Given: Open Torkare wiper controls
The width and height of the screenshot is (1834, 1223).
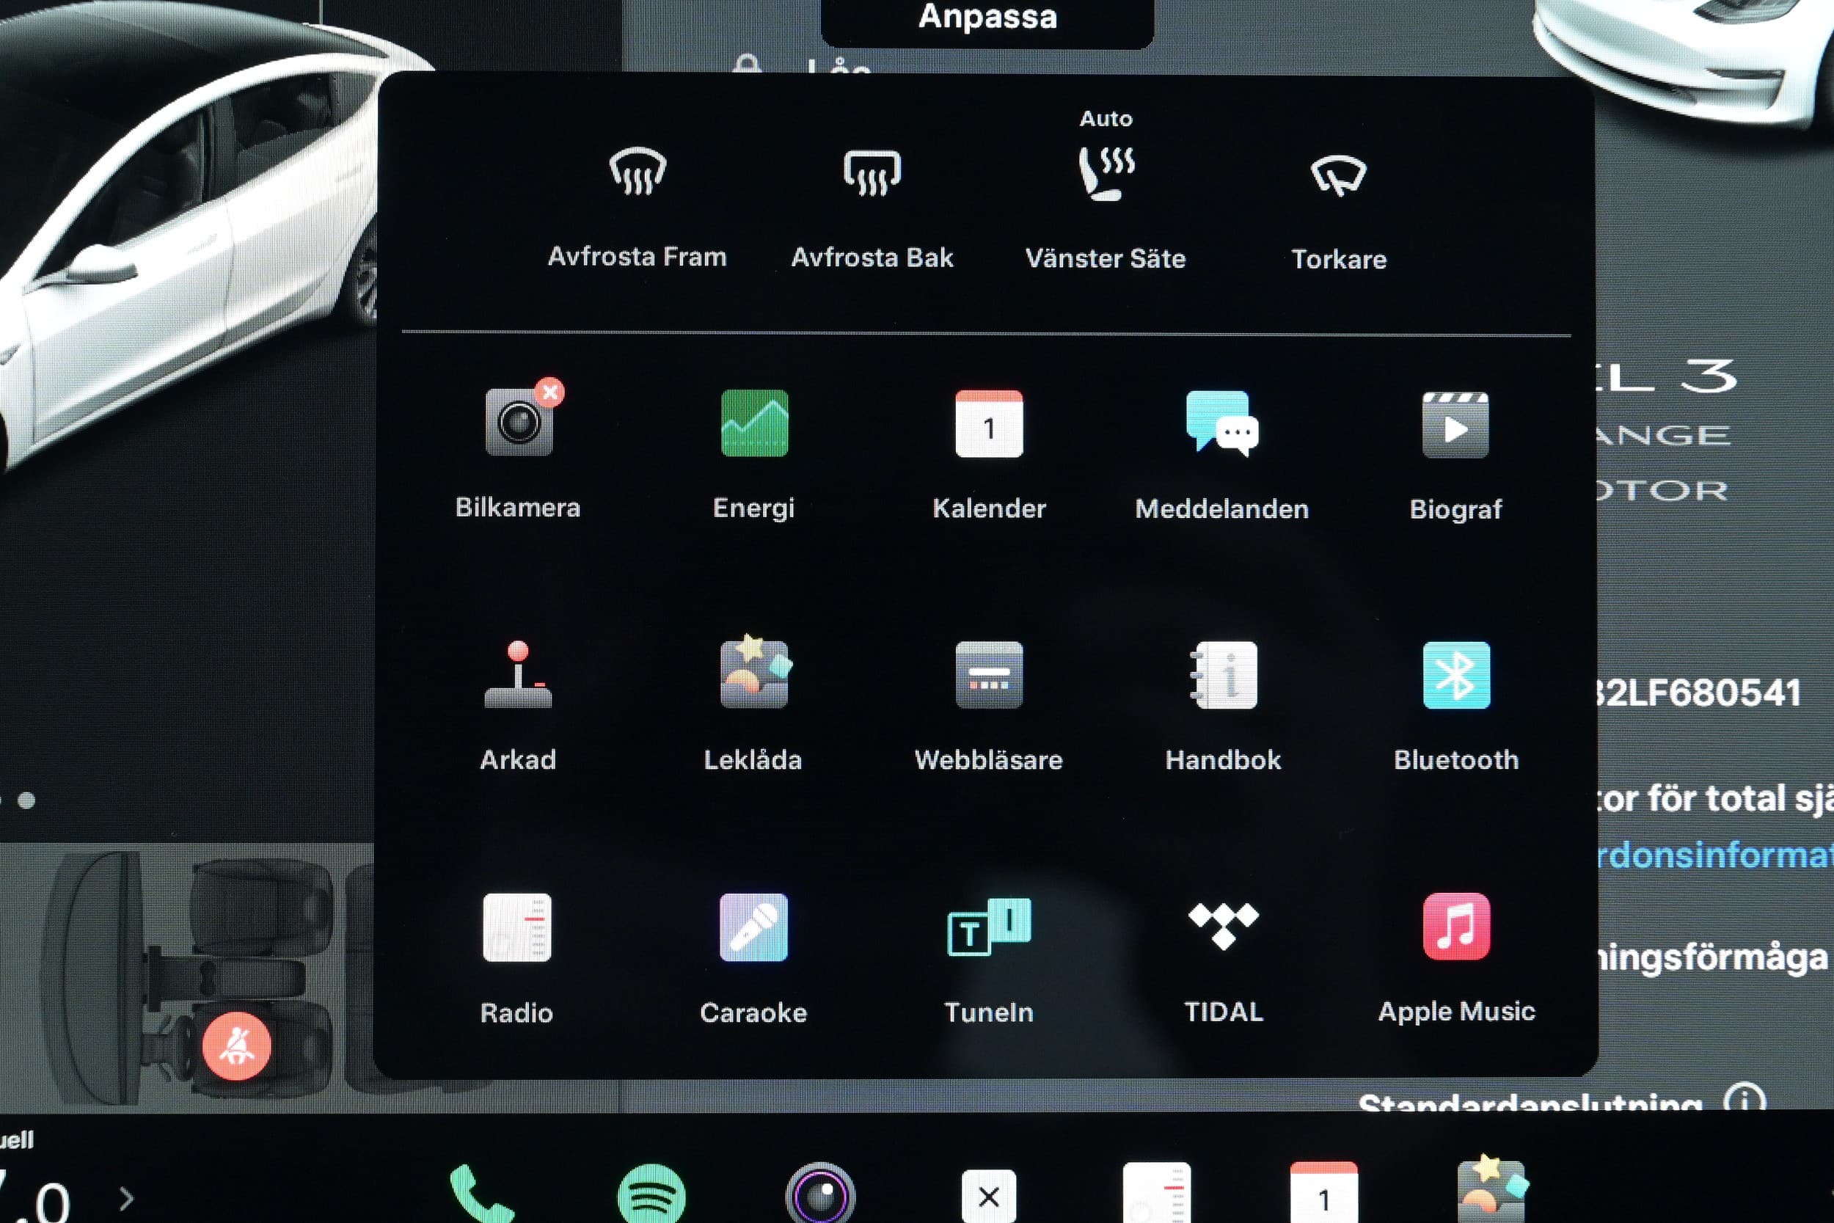Looking at the screenshot, I should (x=1338, y=176).
